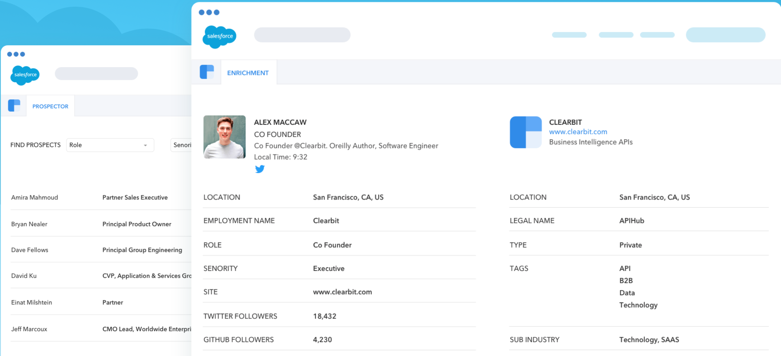781x356 pixels.
Task: Click the CLEARBIT company name heading
Action: (x=565, y=122)
